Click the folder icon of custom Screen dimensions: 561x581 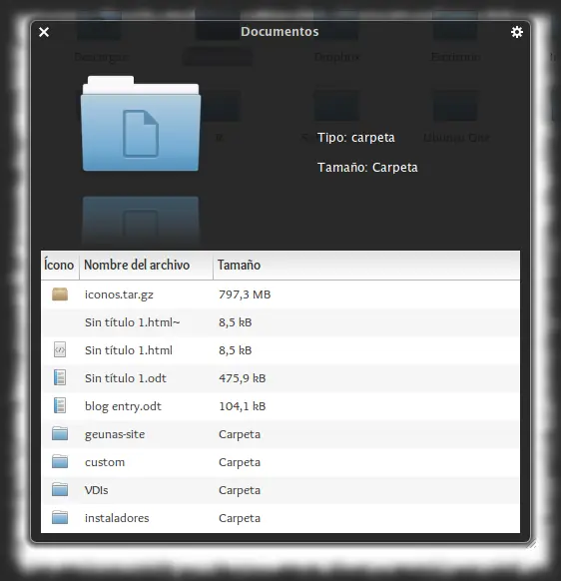coord(60,461)
